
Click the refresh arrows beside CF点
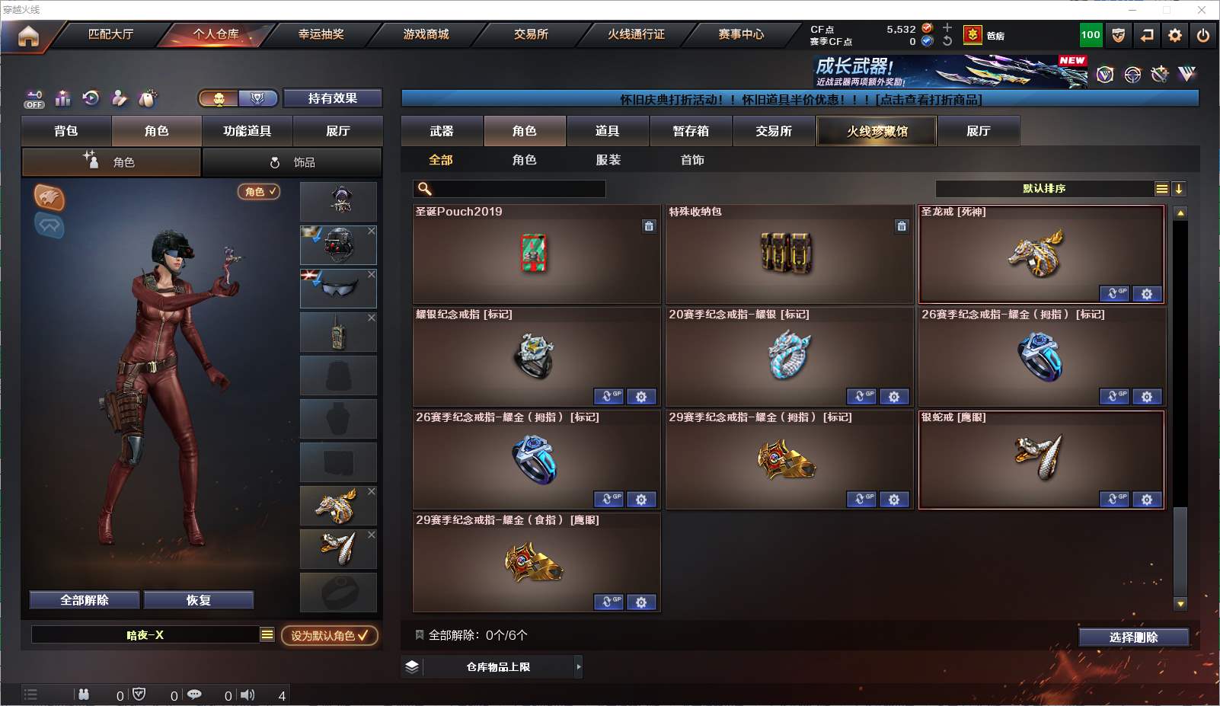[947, 41]
